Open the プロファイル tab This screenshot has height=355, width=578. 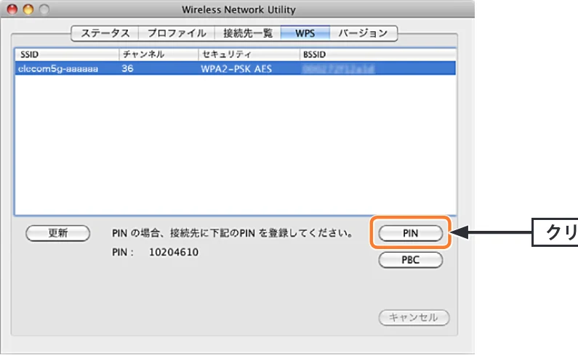[177, 33]
